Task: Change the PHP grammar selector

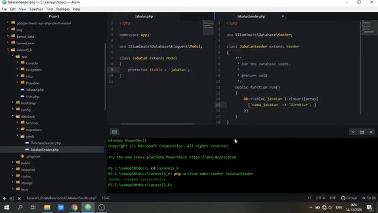Action: (333, 198)
